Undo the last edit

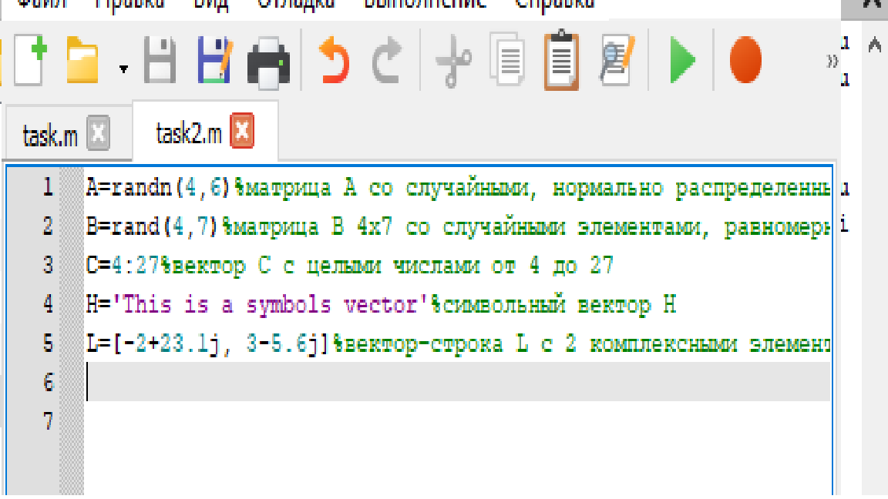pos(335,62)
